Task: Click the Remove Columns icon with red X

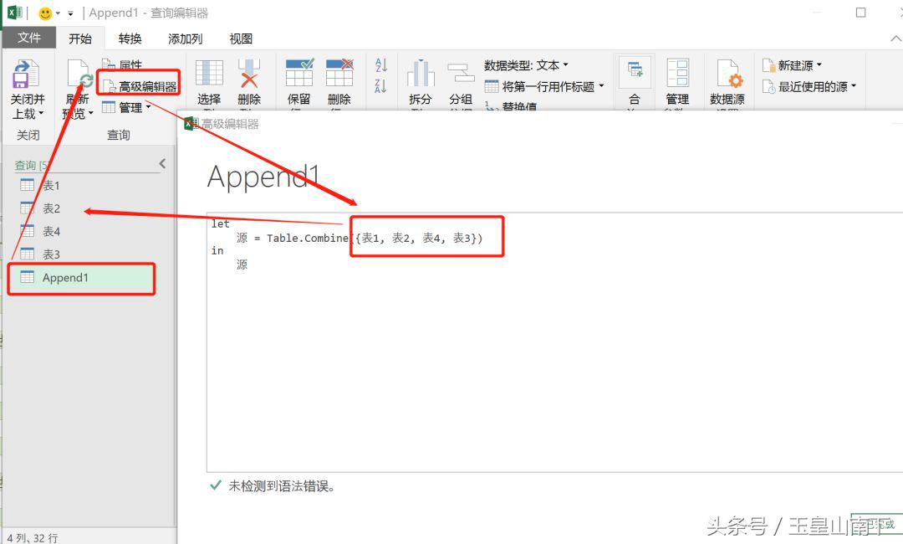Action: point(249,73)
